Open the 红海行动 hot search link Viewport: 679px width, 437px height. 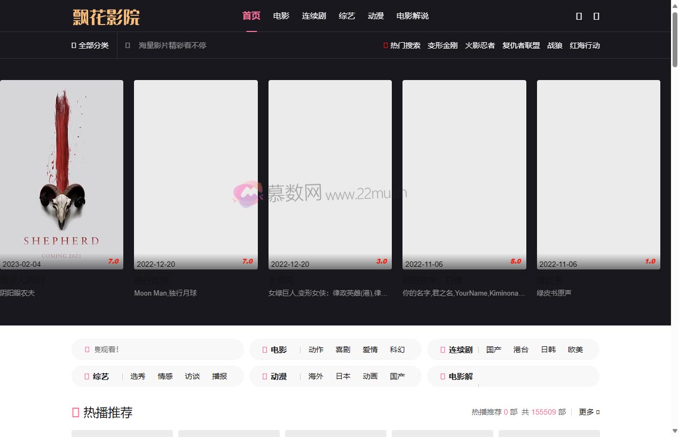click(585, 45)
